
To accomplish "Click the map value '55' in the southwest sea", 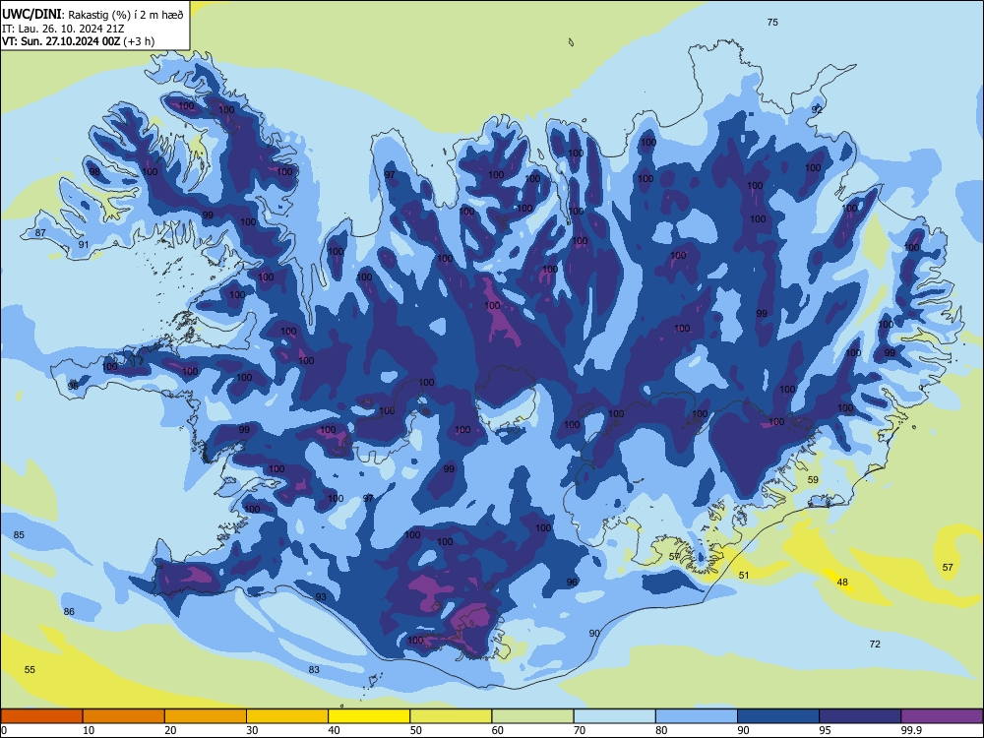I will [30, 669].
